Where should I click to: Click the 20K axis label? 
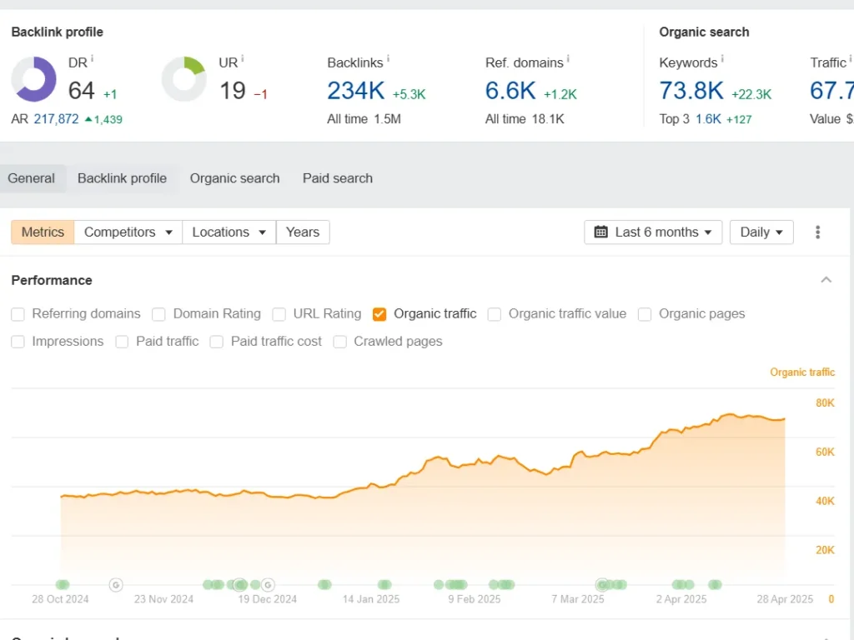tap(825, 550)
